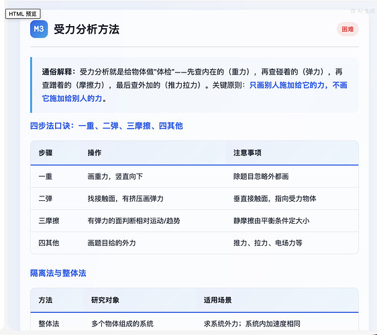Click the 步骤 column header
The width and height of the screenshot is (377, 335).
pos(46,153)
